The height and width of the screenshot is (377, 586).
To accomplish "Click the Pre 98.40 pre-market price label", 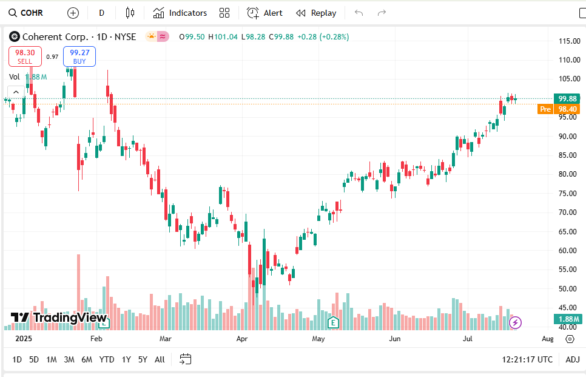I will click(x=559, y=109).
